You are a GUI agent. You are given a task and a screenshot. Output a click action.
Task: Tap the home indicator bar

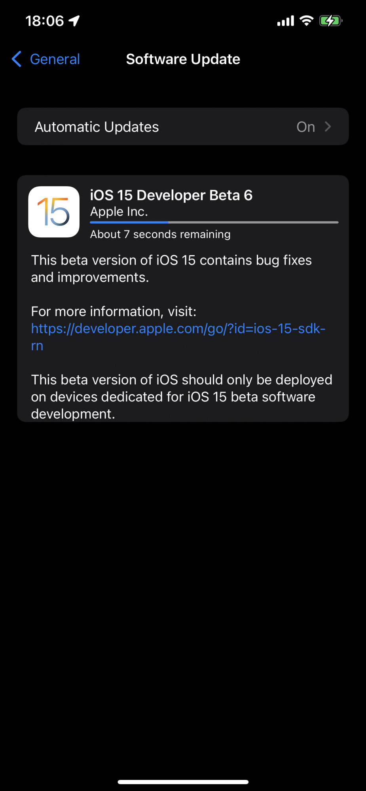(183, 782)
